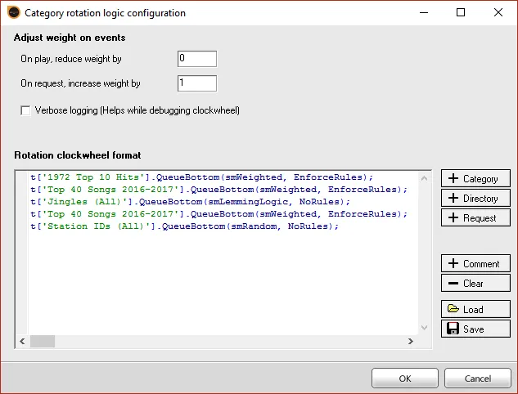This screenshot has height=394, width=518.
Task: Minimize the configuration window
Action: 424,12
